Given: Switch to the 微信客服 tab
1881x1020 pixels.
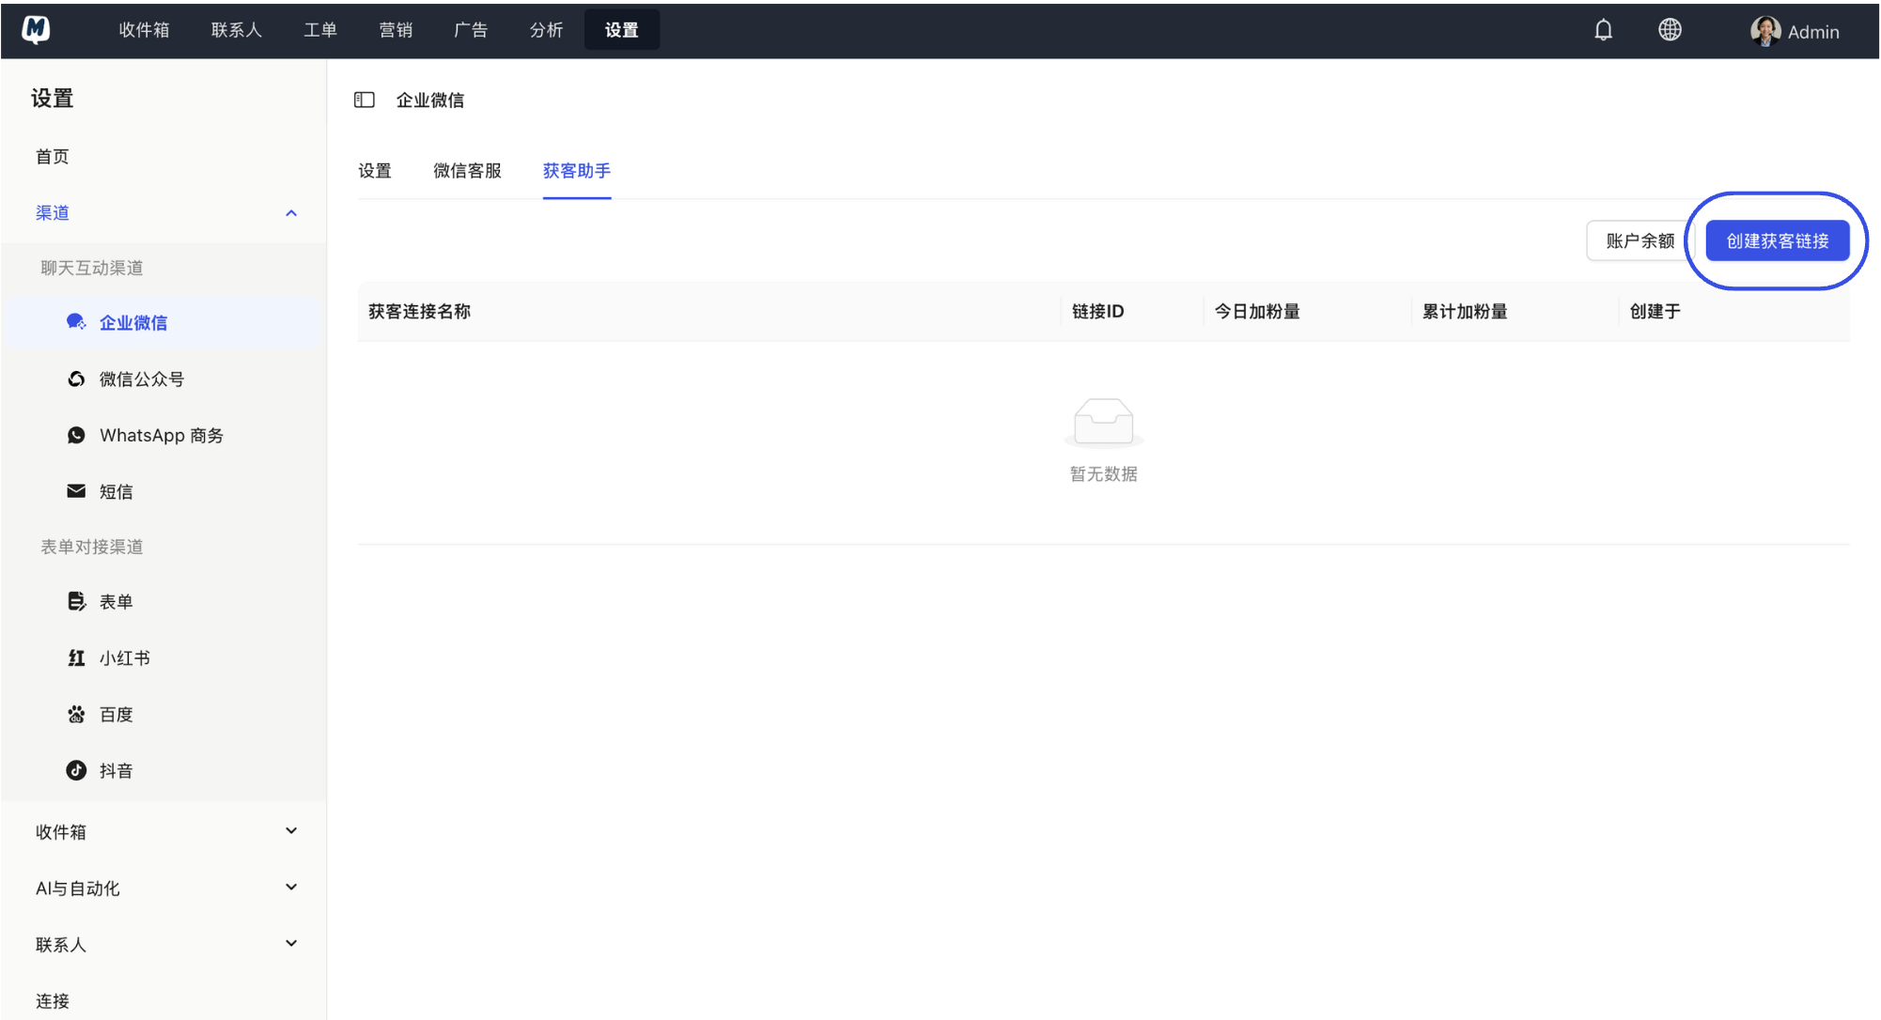Looking at the screenshot, I should (x=467, y=171).
